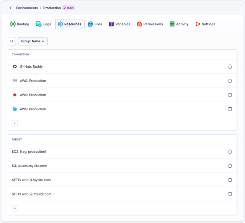Open the main branch badge
245x223 pixels.
pyautogui.click(x=69, y=8)
